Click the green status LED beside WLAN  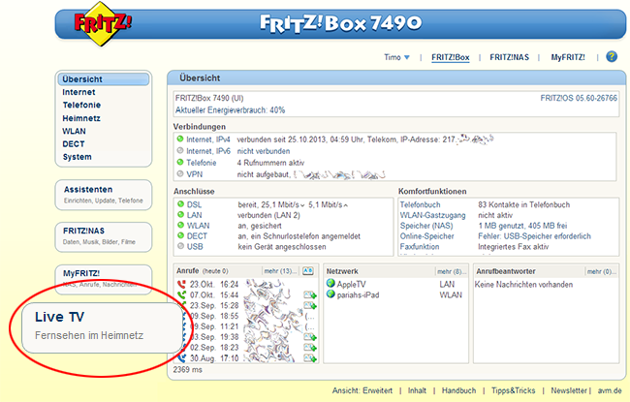180,225
